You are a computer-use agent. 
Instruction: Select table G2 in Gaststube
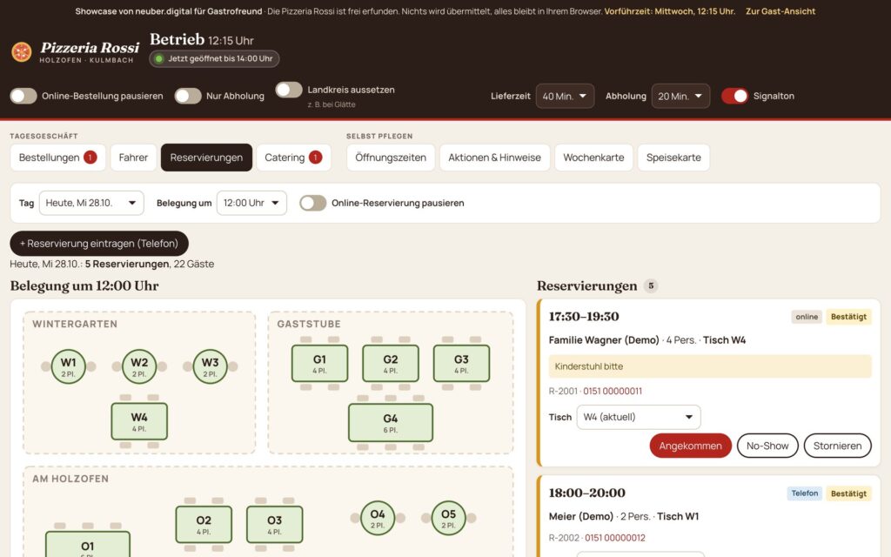[x=391, y=363]
